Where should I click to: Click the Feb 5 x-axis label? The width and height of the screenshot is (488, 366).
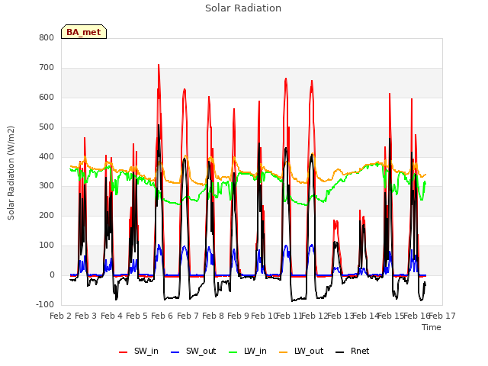(x=136, y=316)
